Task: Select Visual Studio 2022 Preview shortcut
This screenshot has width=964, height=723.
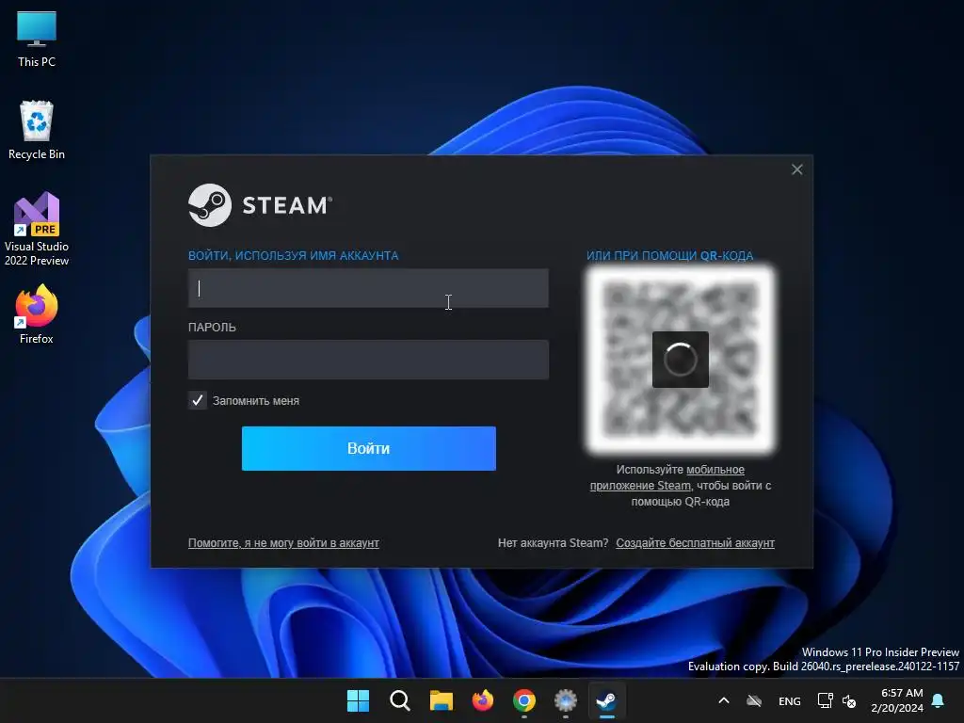Action: pos(37,229)
